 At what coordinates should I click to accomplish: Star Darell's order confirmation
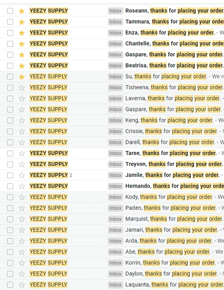tap(22, 142)
